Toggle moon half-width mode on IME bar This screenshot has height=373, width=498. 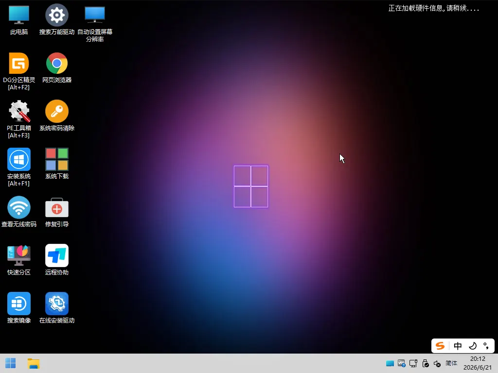pyautogui.click(x=473, y=346)
